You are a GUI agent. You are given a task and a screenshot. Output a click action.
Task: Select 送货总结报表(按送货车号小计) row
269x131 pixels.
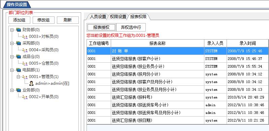pyautogui.click(x=177, y=105)
